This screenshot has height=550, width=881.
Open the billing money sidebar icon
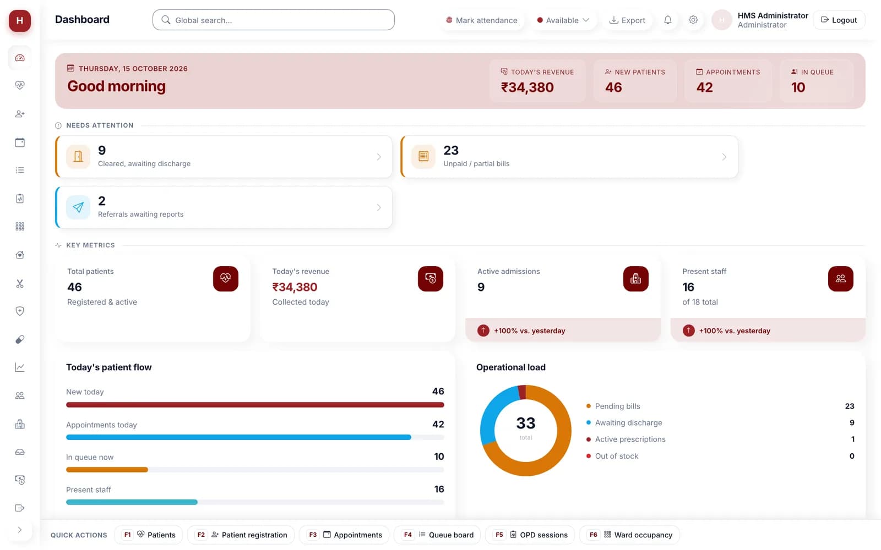[20, 480]
